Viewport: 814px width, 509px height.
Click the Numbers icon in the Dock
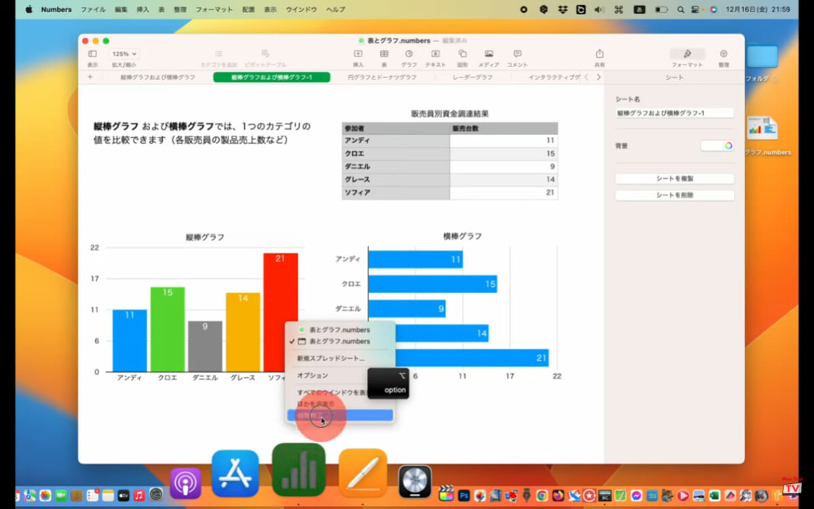298,470
